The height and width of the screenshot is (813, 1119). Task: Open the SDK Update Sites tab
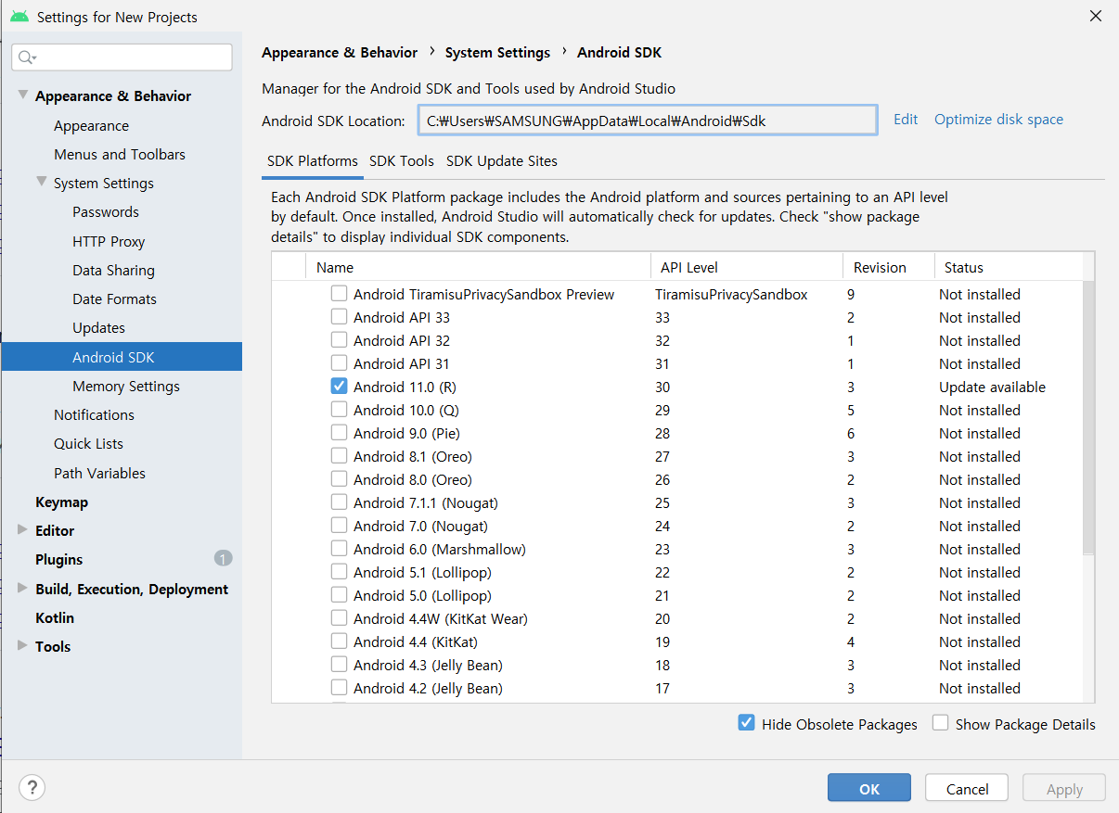tap(501, 161)
